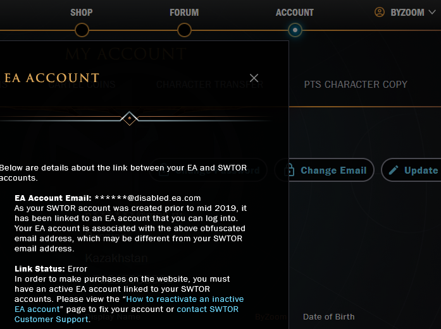Screen dimensions: 441x329
Task: Close the EA Account dialog
Action: (x=254, y=78)
